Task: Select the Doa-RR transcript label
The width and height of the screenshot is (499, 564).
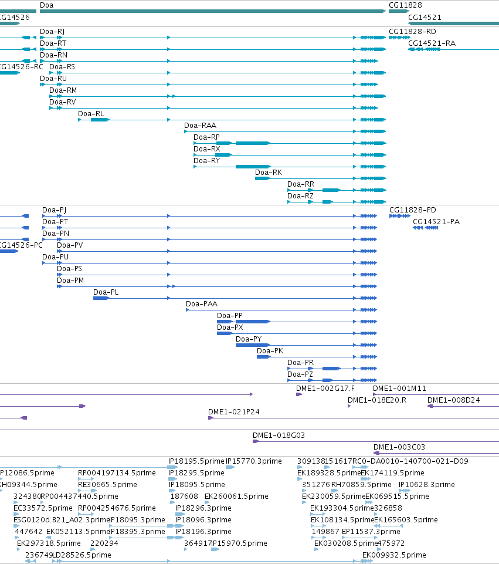Action: click(301, 184)
